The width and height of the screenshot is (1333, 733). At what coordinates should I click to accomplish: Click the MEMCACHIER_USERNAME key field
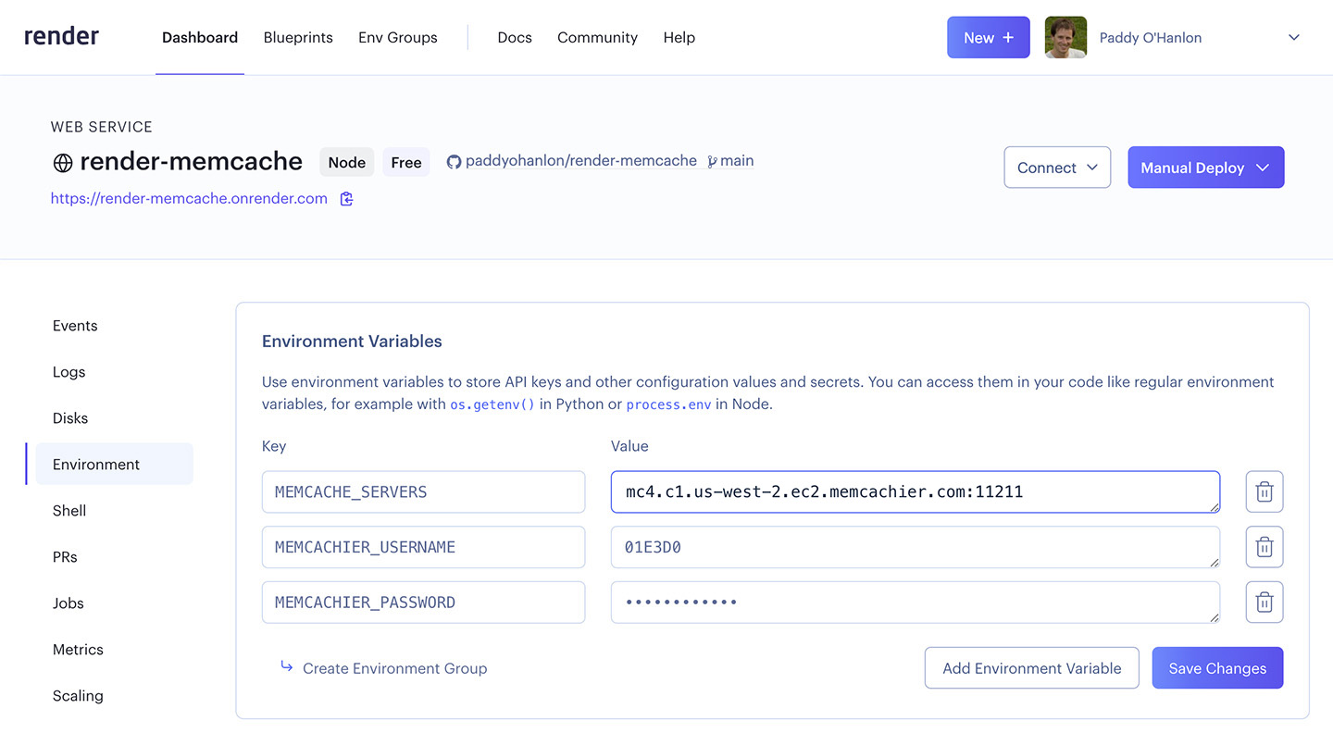(424, 547)
